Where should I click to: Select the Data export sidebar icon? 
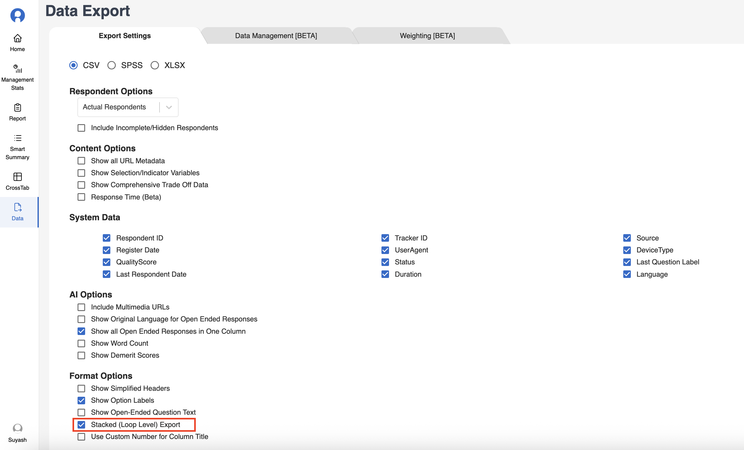(x=17, y=207)
